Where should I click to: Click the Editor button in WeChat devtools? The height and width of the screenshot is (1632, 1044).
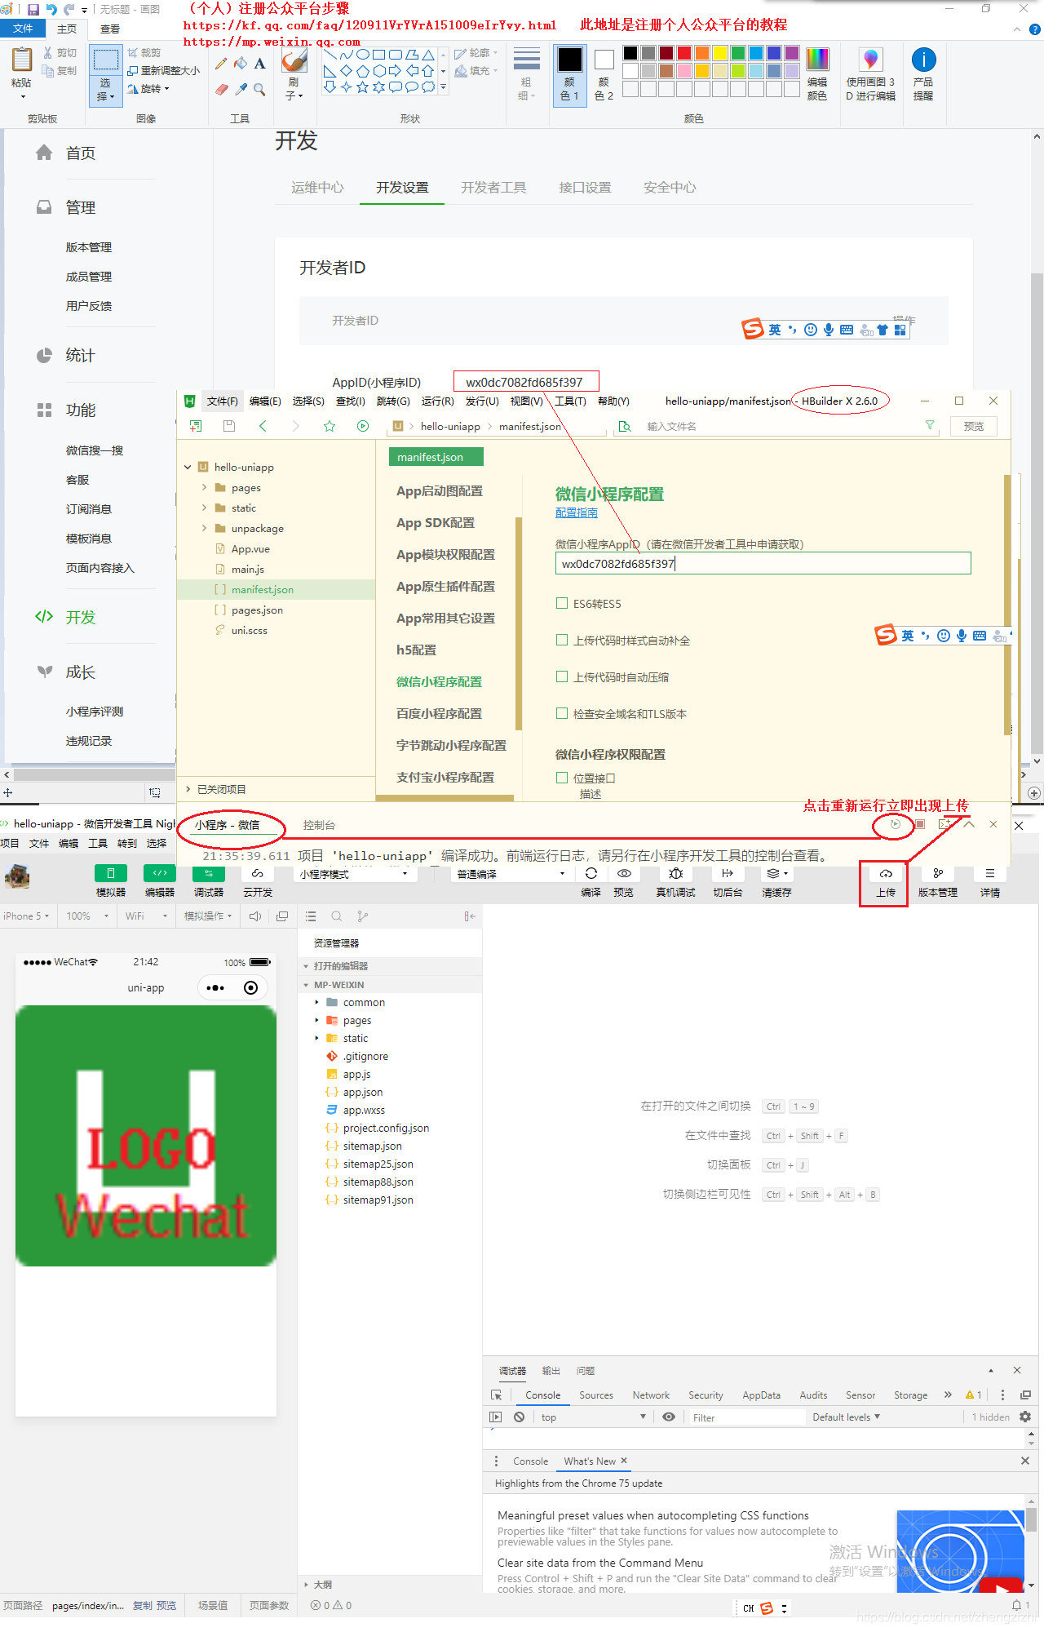(160, 873)
